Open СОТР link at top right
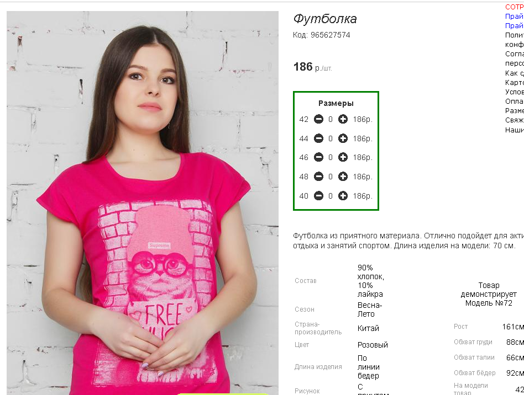The width and height of the screenshot is (524, 395). [x=514, y=7]
